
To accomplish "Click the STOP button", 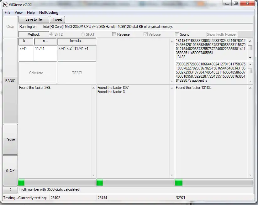I will [10, 171].
